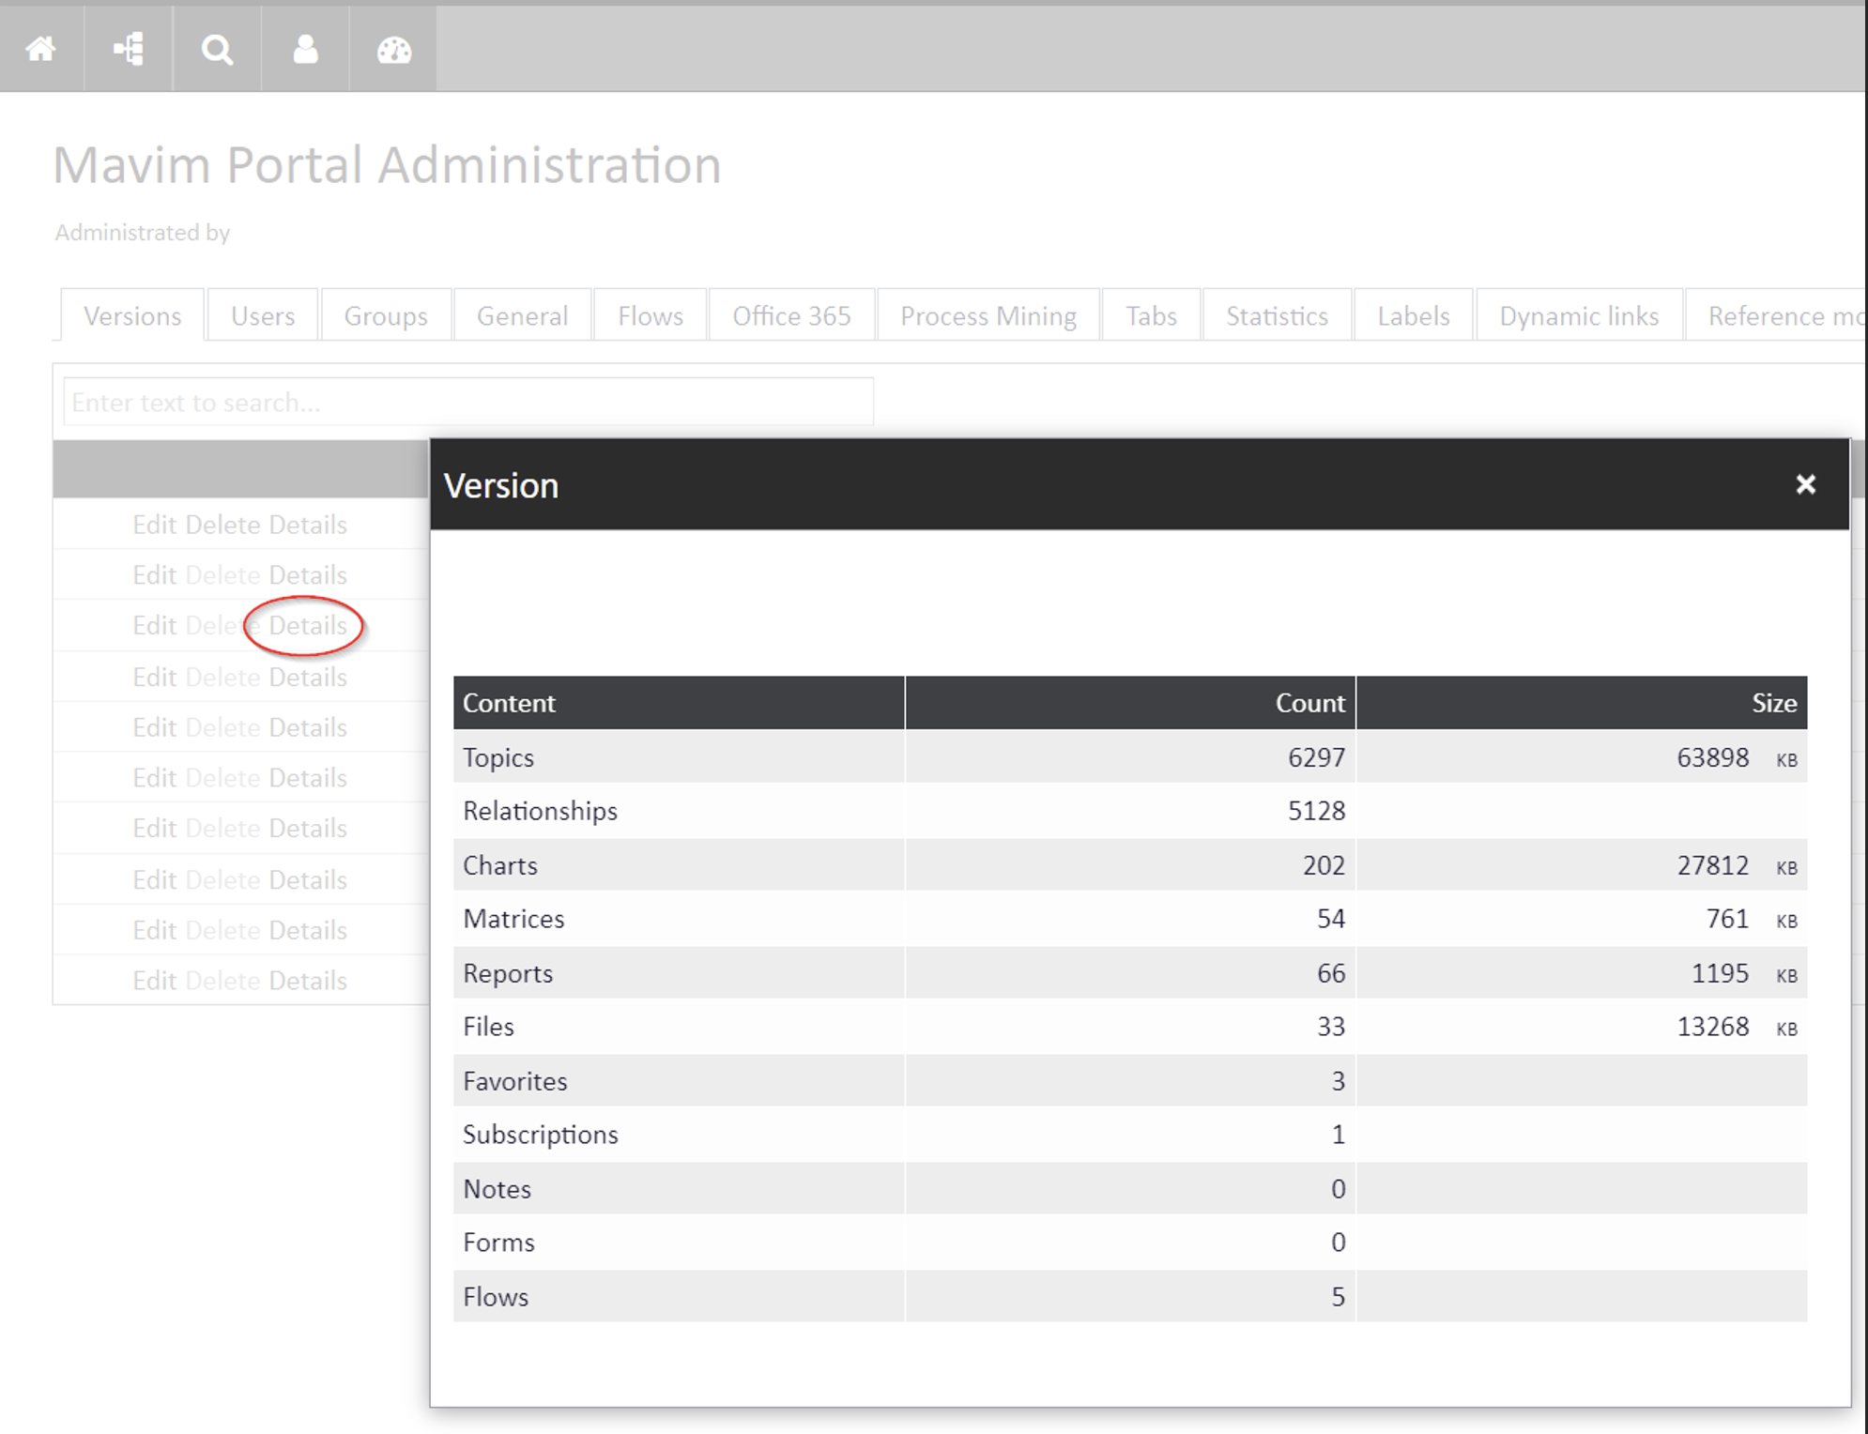1868x1434 pixels.
Task: Click the Charts size value 27812
Action: [x=1713, y=865]
